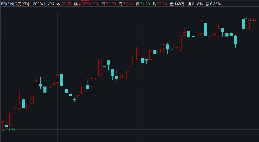Click the red bar on the chart's left edge
Screen dimensions: 259x142
coord(0,30)
